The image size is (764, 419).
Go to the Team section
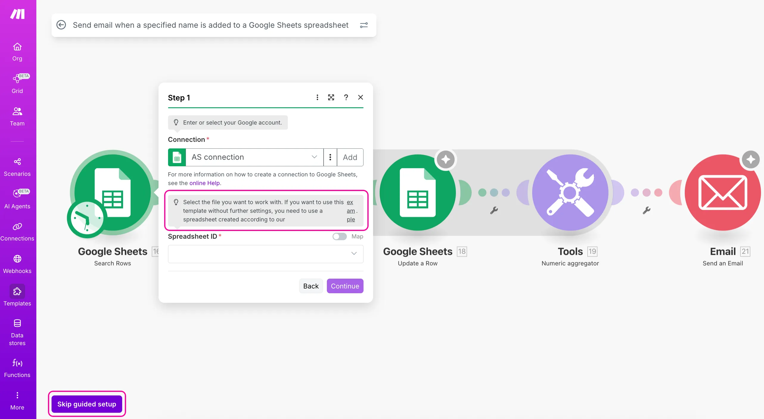(x=17, y=117)
